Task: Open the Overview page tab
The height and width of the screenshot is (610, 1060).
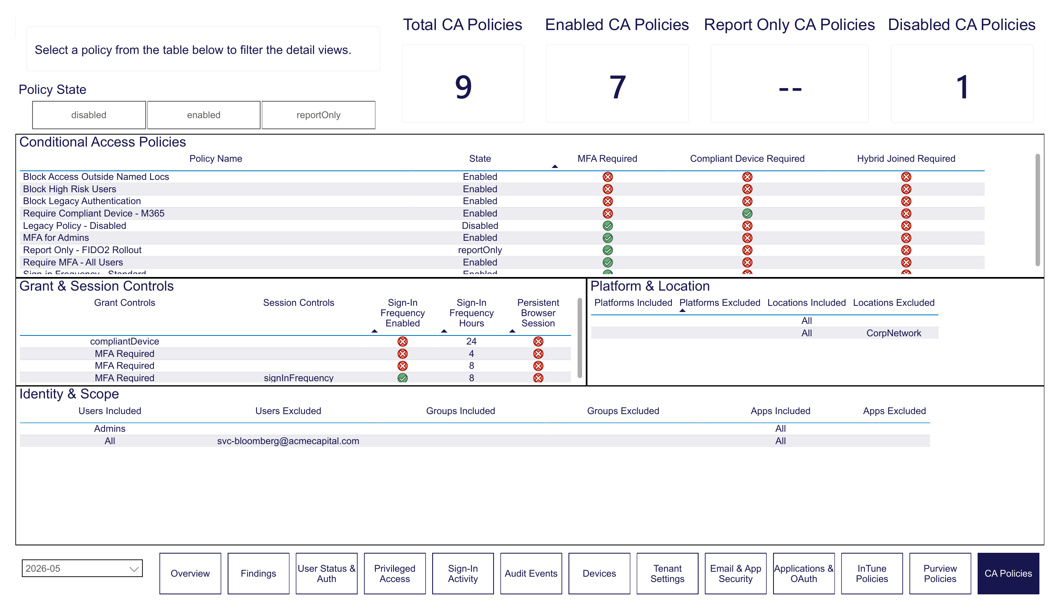Action: coord(190,573)
